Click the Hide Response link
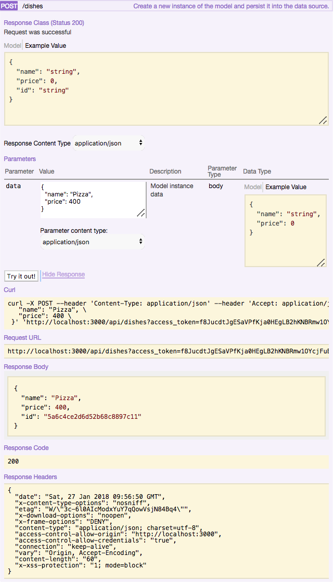334x582 pixels. click(x=63, y=274)
